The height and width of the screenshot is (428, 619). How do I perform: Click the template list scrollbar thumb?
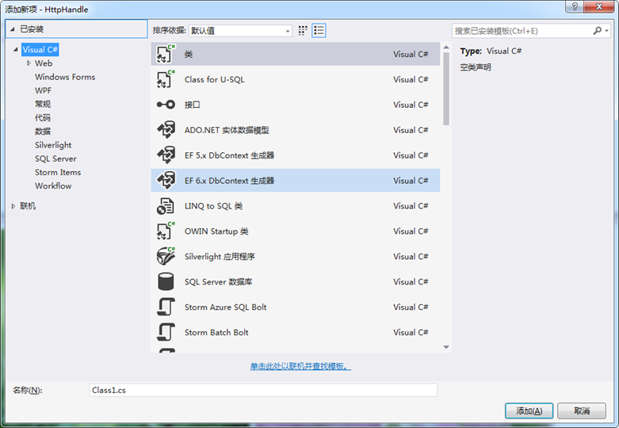(446, 89)
